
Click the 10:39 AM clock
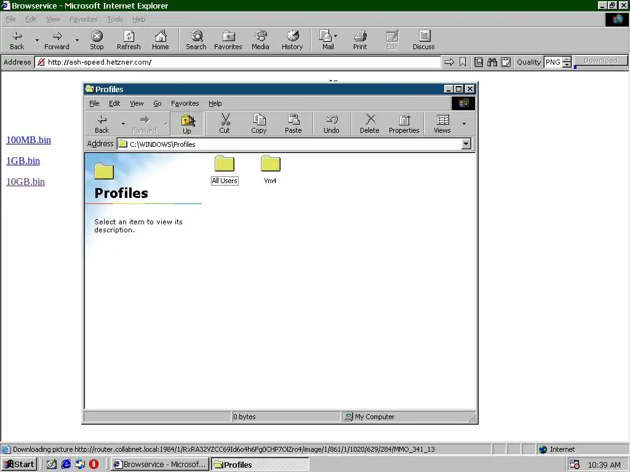pos(604,465)
